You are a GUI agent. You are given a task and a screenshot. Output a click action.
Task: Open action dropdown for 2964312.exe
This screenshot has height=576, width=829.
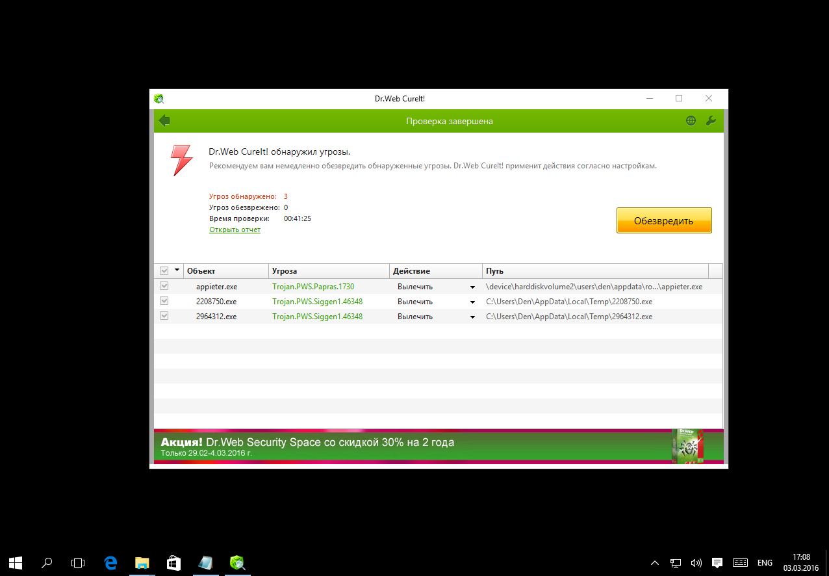(x=472, y=317)
